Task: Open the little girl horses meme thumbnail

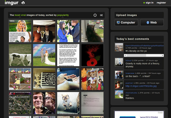Action: click(20, 31)
